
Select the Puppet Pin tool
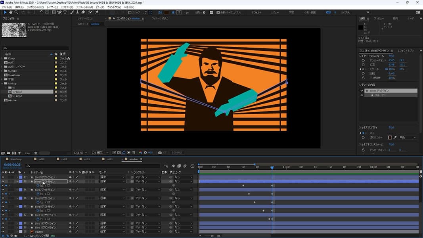click(x=97, y=12)
